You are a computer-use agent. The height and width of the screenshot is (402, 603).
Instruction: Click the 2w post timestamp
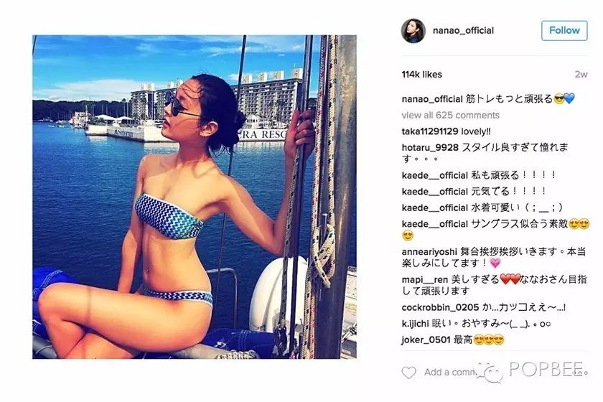(581, 74)
